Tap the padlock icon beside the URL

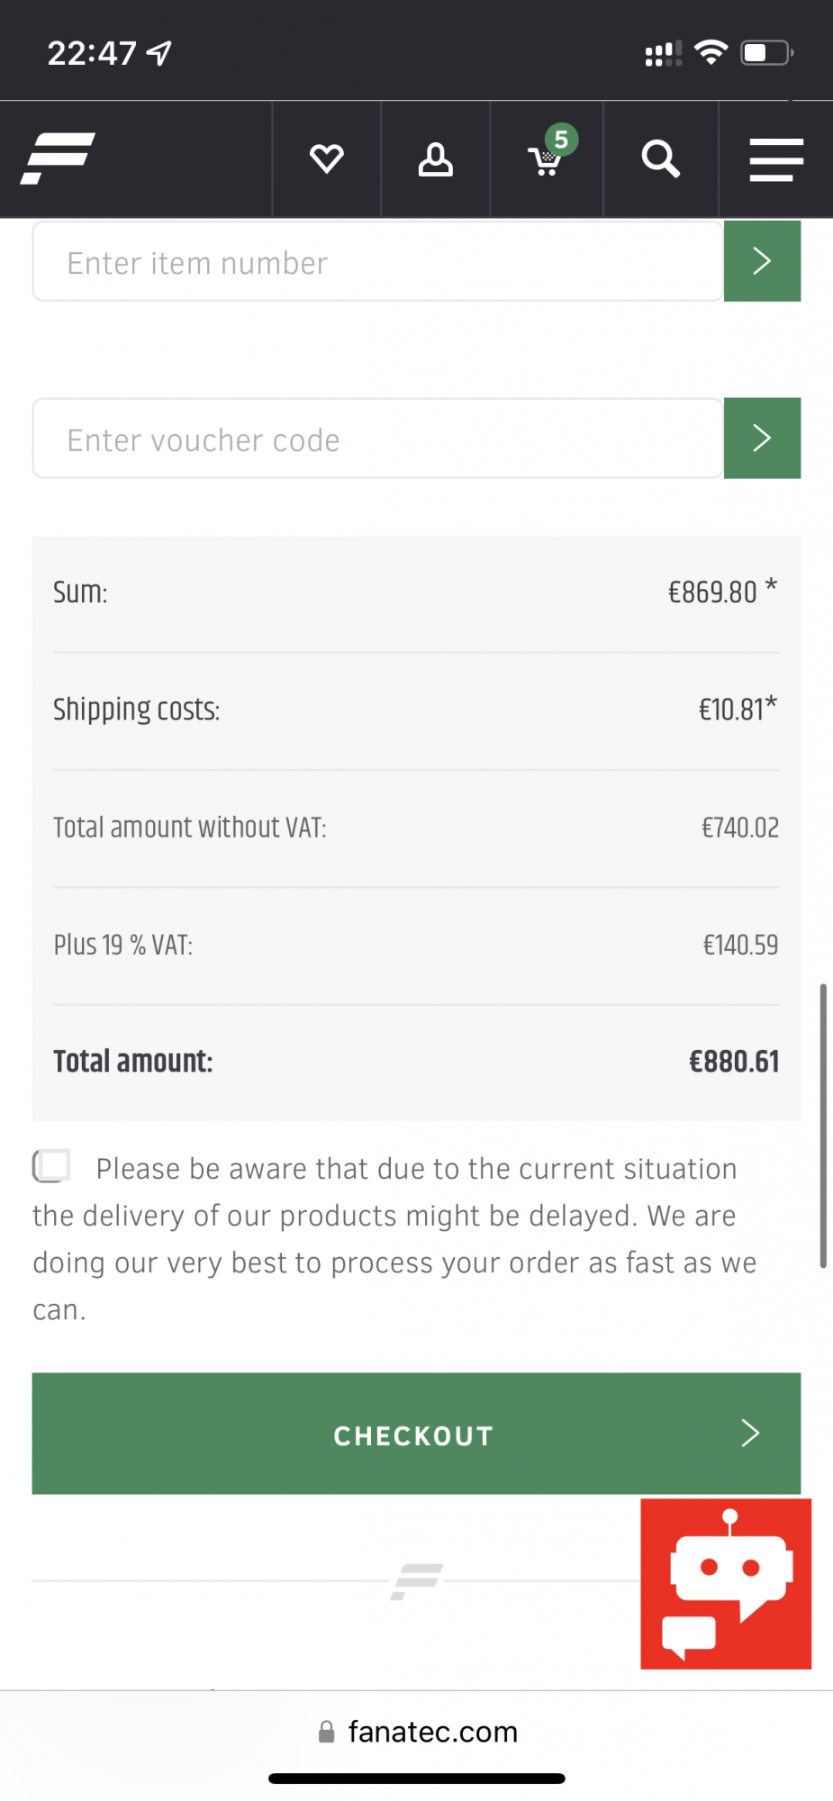coord(326,1733)
